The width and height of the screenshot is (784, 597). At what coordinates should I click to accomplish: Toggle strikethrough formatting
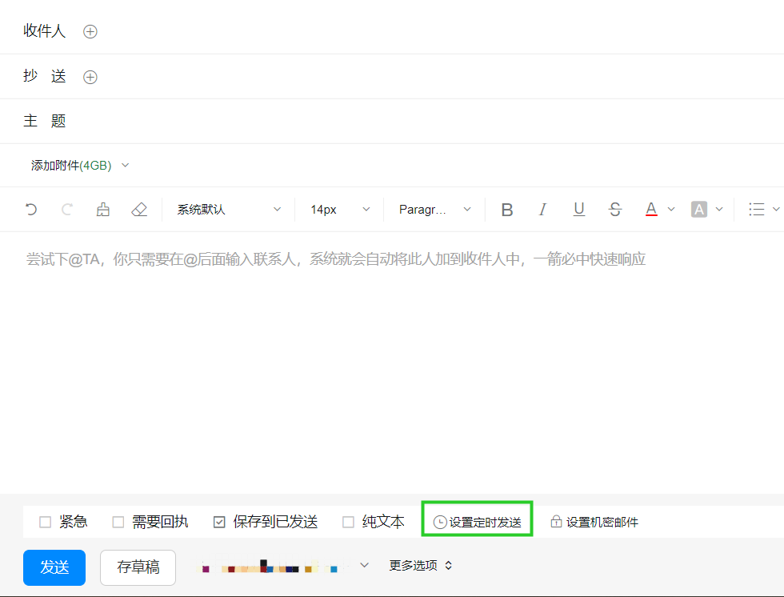click(615, 210)
